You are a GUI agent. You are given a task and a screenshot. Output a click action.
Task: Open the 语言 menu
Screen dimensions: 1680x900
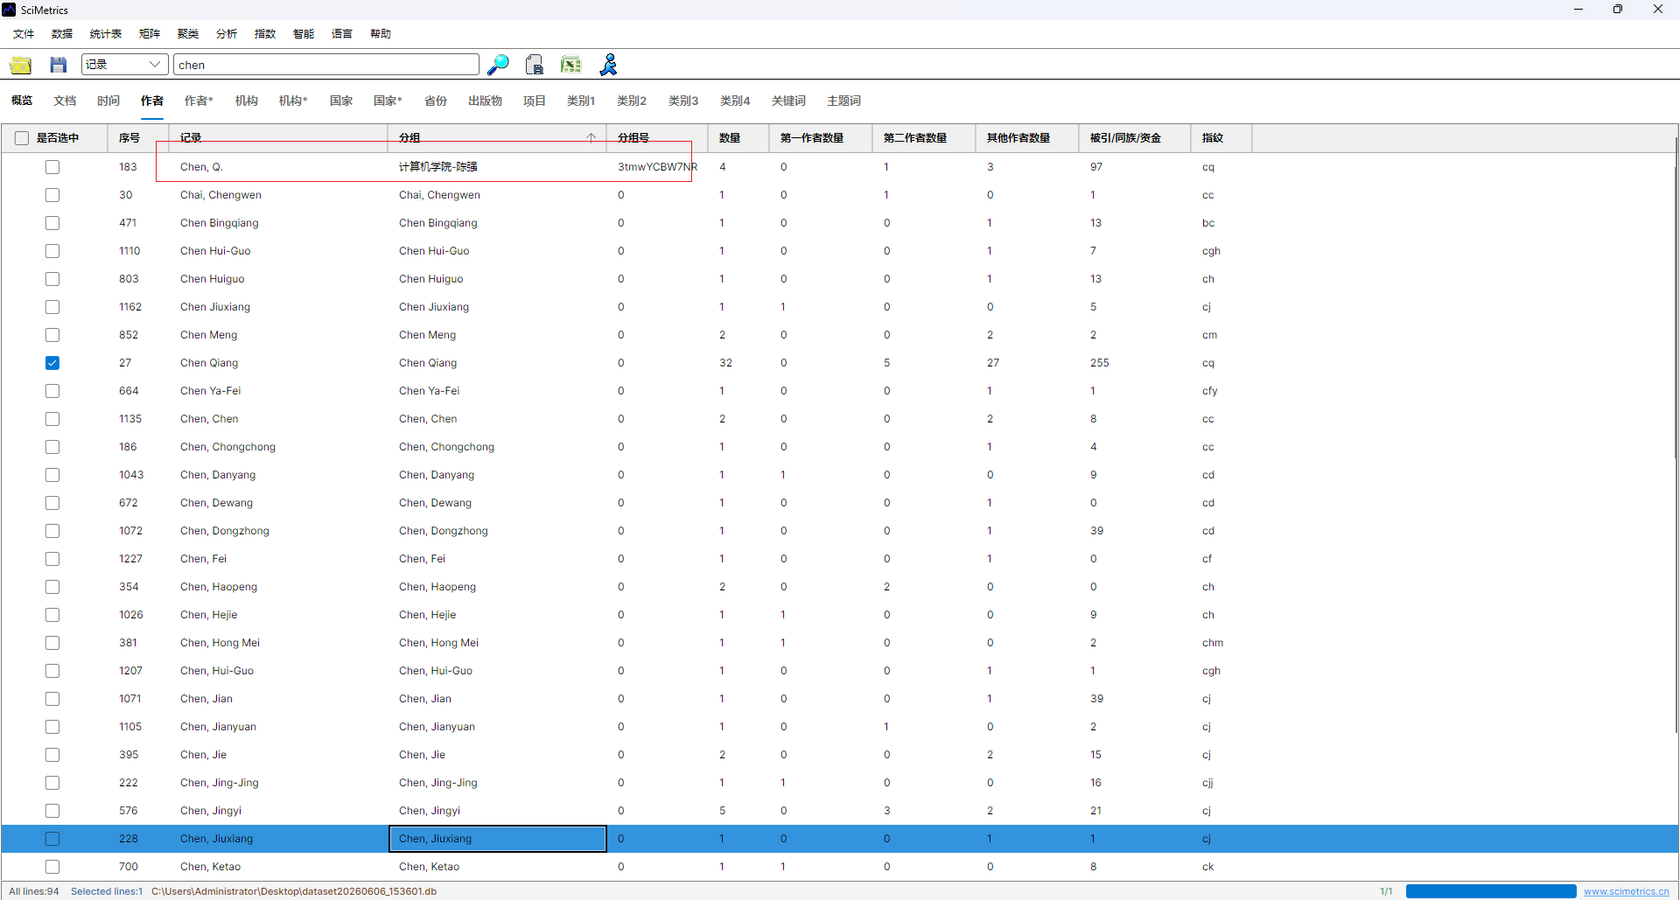coord(342,34)
